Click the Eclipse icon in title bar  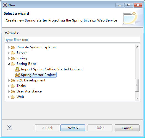pos(5,5)
